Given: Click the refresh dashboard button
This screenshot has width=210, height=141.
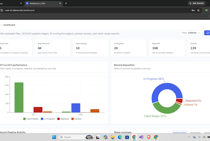Looking at the screenshot, I should 207,33.
